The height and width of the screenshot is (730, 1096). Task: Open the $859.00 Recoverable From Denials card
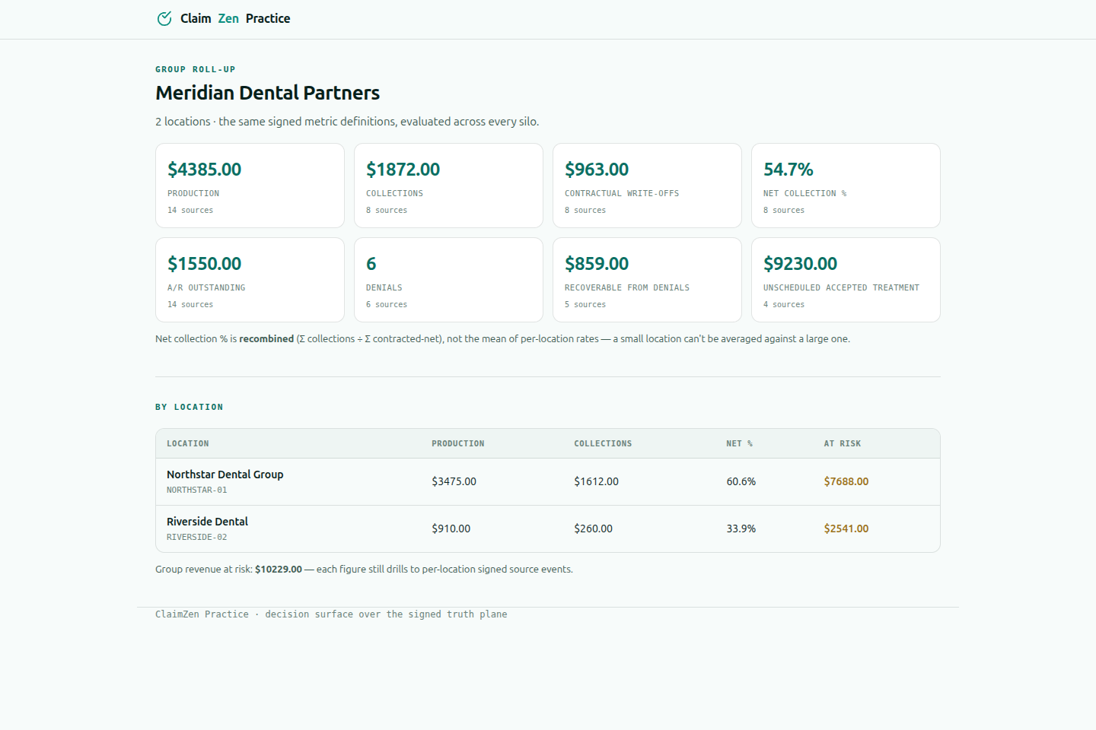647,280
